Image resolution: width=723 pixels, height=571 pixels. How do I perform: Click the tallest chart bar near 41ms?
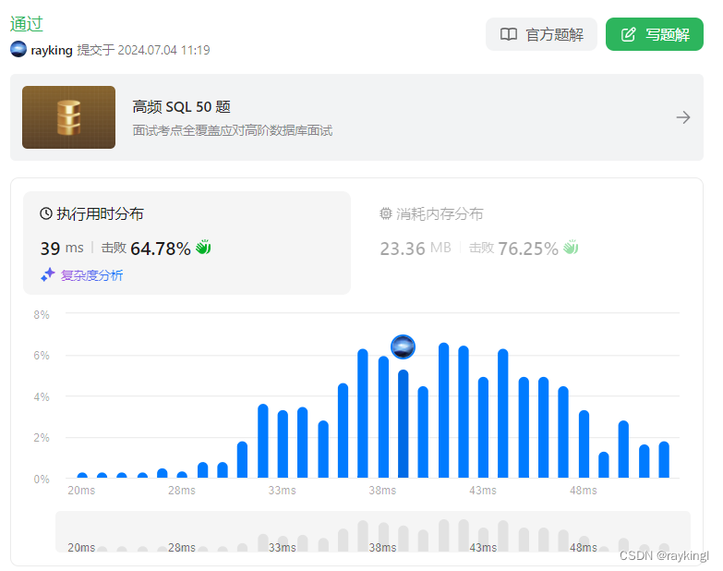(x=443, y=410)
